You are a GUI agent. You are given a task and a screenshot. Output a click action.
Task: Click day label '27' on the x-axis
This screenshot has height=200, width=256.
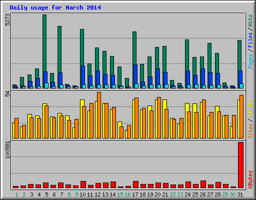pos(210,194)
